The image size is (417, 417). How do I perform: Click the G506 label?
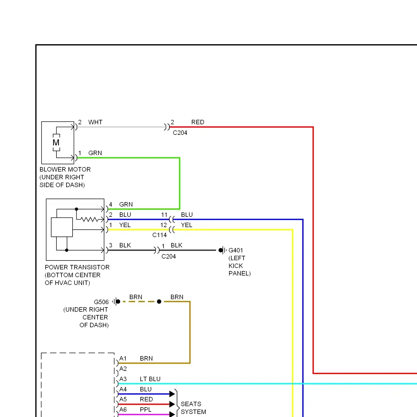101,302
